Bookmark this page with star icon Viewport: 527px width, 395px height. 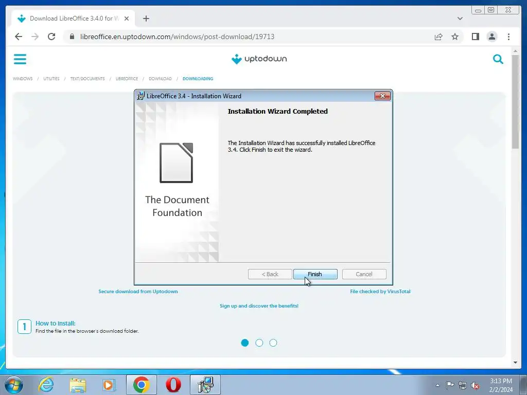[x=455, y=37]
